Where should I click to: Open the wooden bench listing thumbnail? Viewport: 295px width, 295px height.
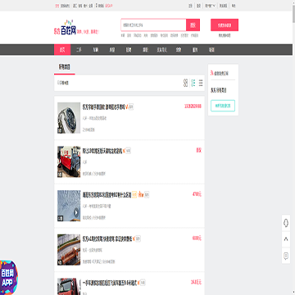click(69, 250)
